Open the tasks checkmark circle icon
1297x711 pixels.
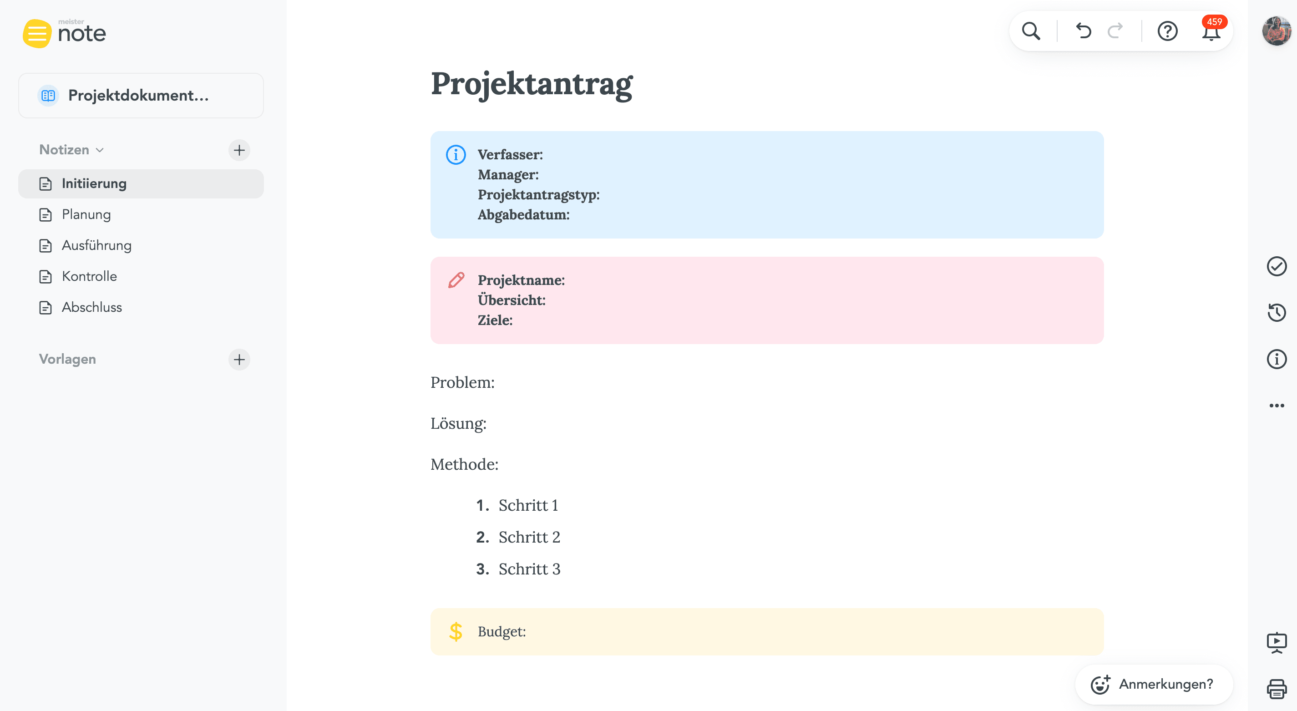click(1277, 266)
